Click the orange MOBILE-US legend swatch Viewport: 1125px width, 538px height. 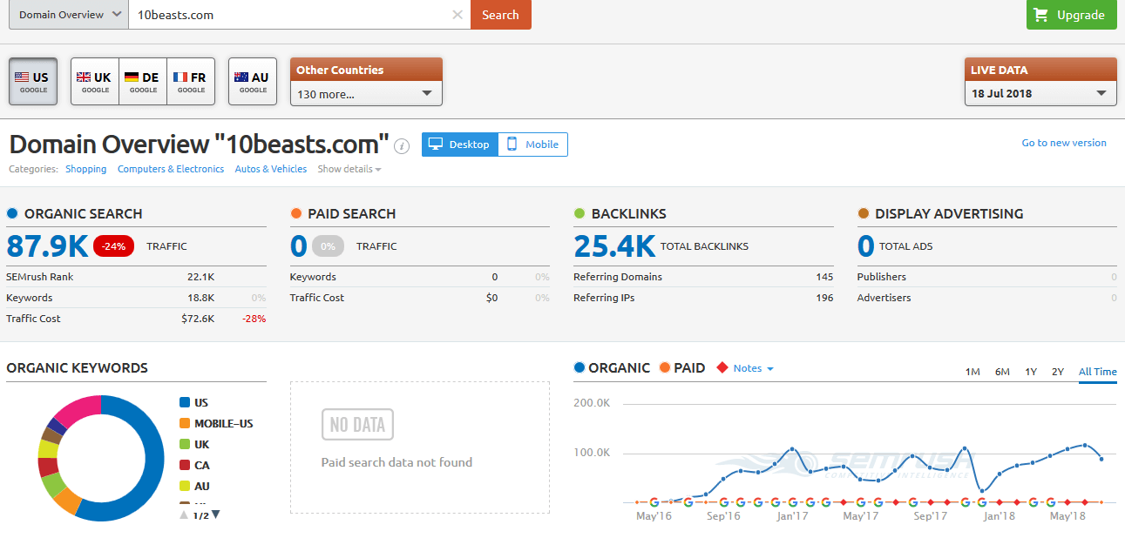(x=184, y=423)
